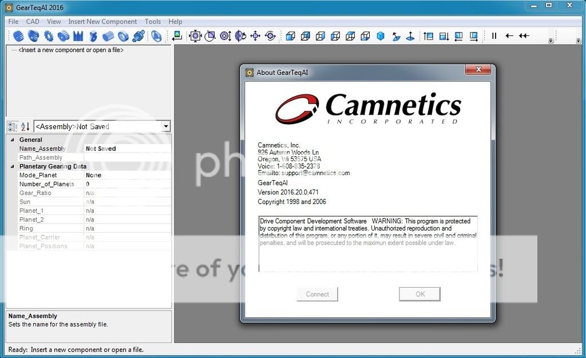Open the Assembly Not Saved dropdown
The image size is (586, 358).
click(165, 126)
